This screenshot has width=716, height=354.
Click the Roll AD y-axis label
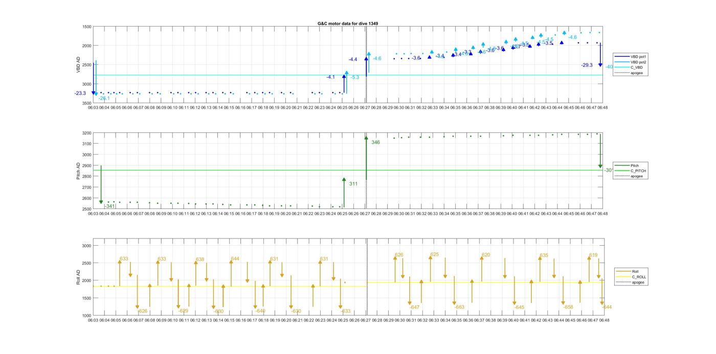(x=78, y=276)
